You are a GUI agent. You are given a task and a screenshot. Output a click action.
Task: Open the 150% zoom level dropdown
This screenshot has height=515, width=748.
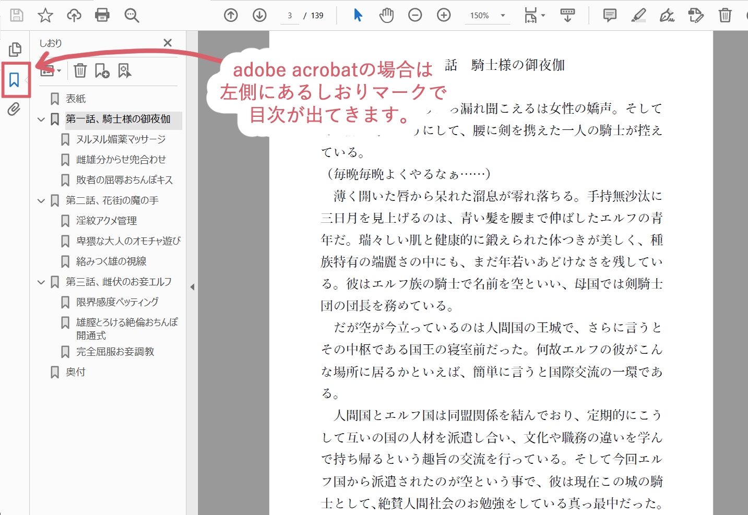pyautogui.click(x=503, y=16)
